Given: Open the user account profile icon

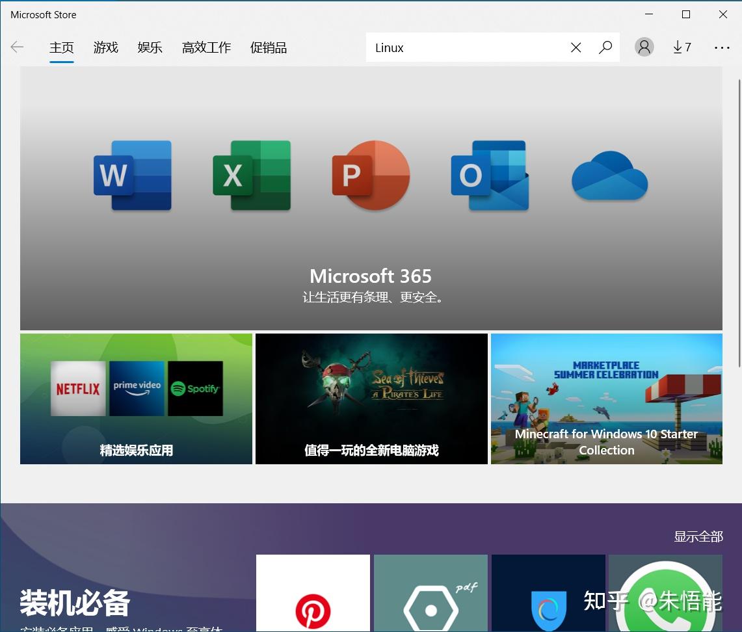Looking at the screenshot, I should 644,47.
